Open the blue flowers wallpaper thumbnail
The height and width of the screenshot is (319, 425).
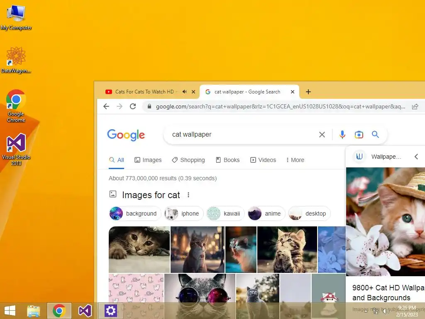pos(332,250)
